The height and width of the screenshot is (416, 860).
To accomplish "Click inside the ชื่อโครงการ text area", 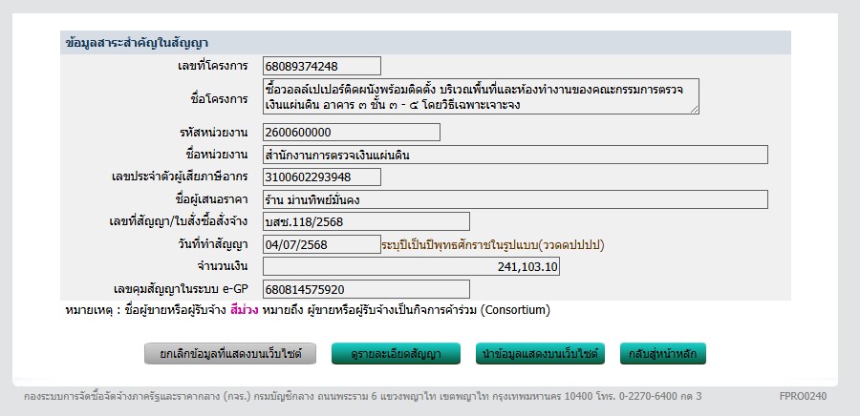I will click(x=481, y=96).
